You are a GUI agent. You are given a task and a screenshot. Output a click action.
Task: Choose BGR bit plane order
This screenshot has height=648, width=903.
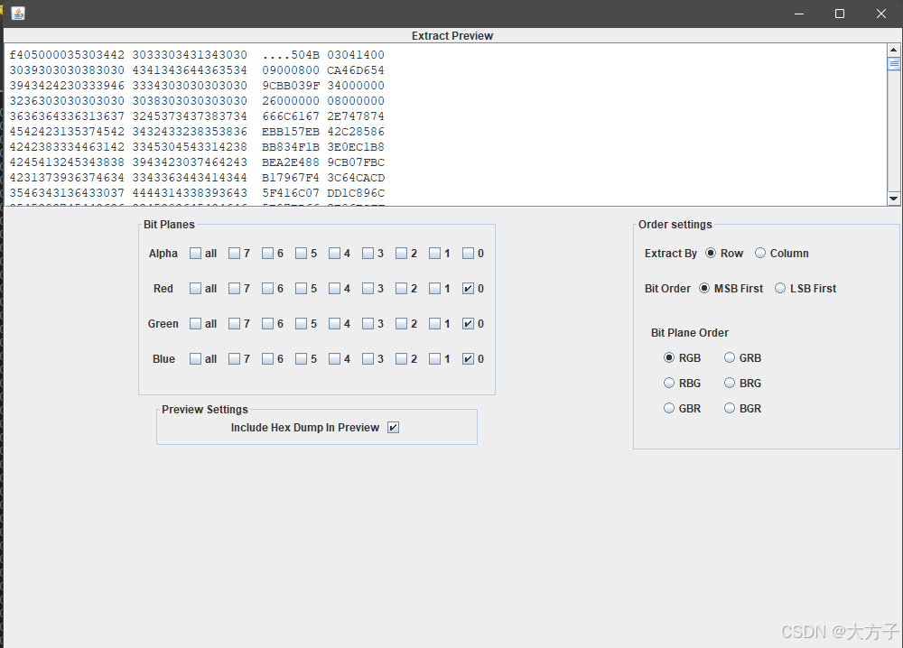(x=730, y=408)
